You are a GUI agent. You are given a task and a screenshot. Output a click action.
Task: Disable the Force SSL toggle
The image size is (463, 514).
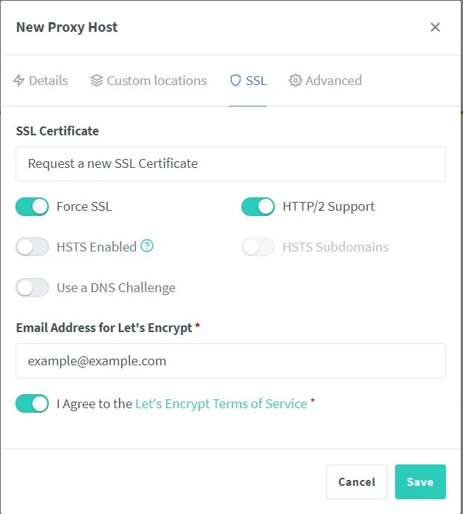coord(32,206)
